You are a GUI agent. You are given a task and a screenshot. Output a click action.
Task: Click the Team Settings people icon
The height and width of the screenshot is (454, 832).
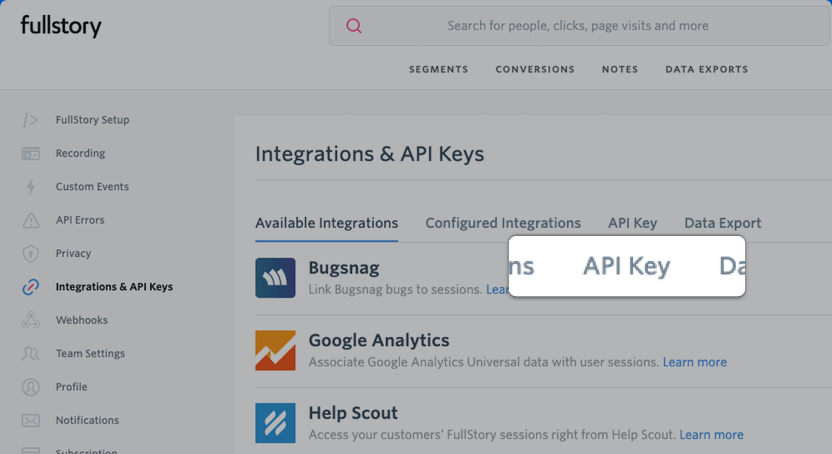pos(30,354)
